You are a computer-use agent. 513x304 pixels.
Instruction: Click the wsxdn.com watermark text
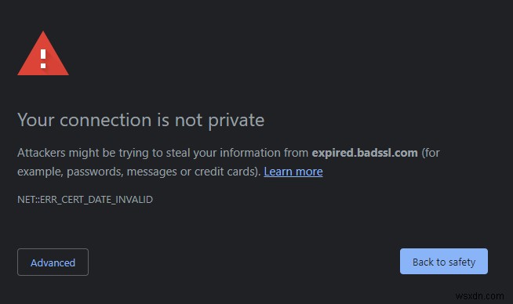coord(479,296)
